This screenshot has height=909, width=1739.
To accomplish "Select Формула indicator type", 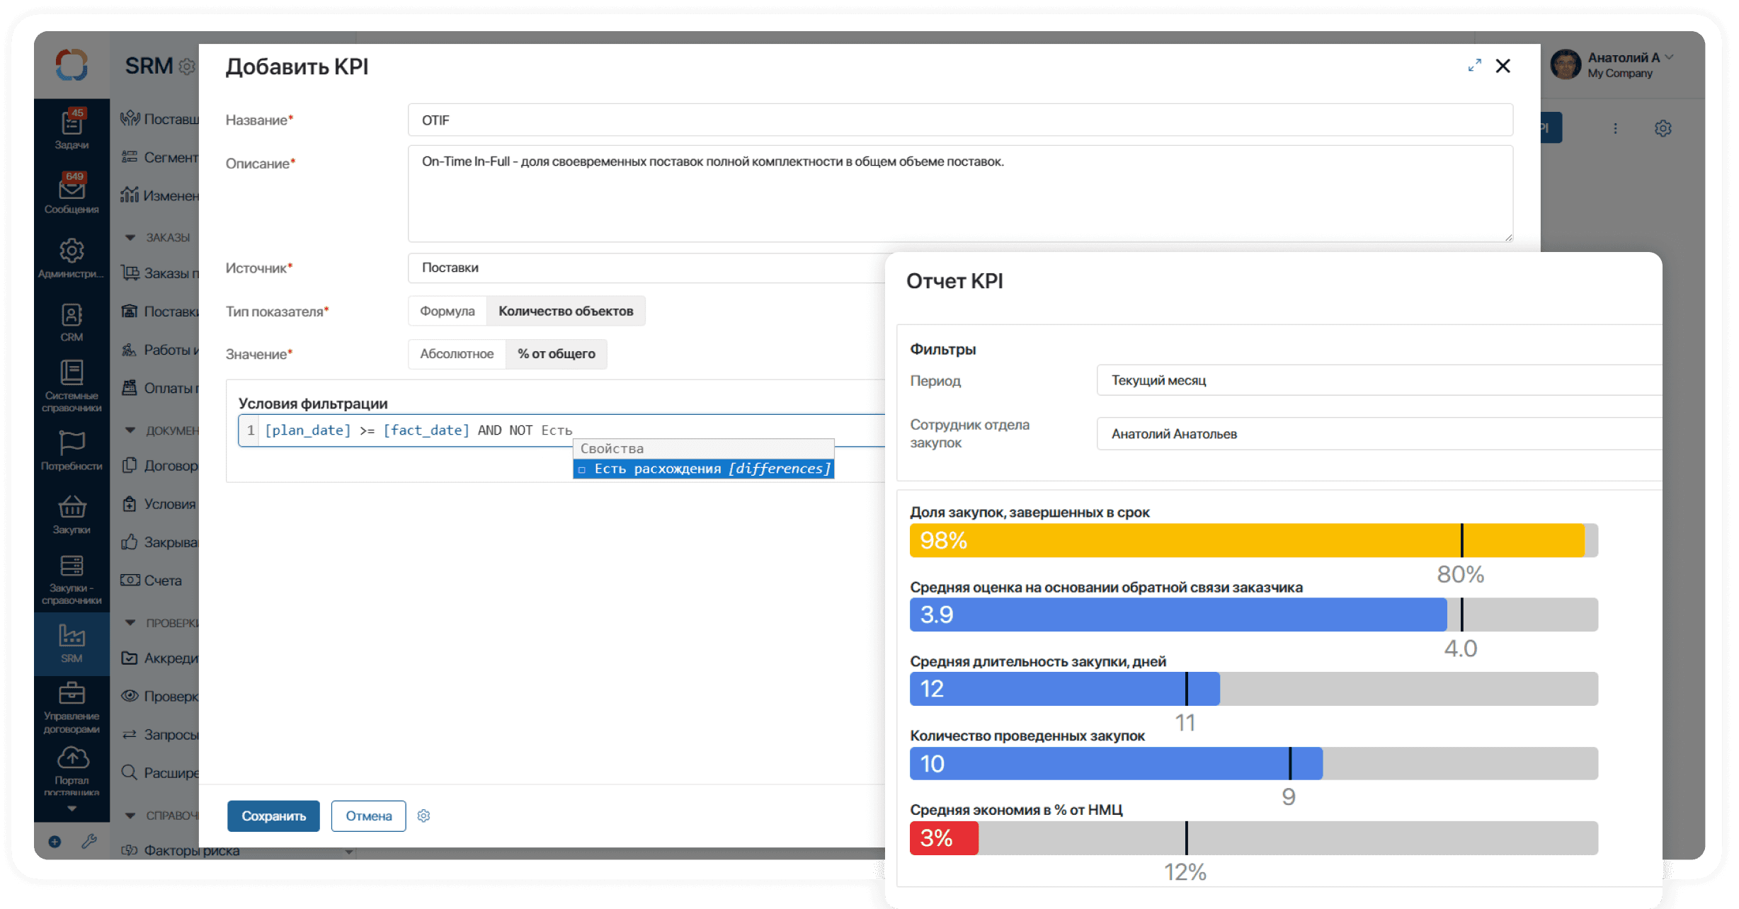I will 447,311.
